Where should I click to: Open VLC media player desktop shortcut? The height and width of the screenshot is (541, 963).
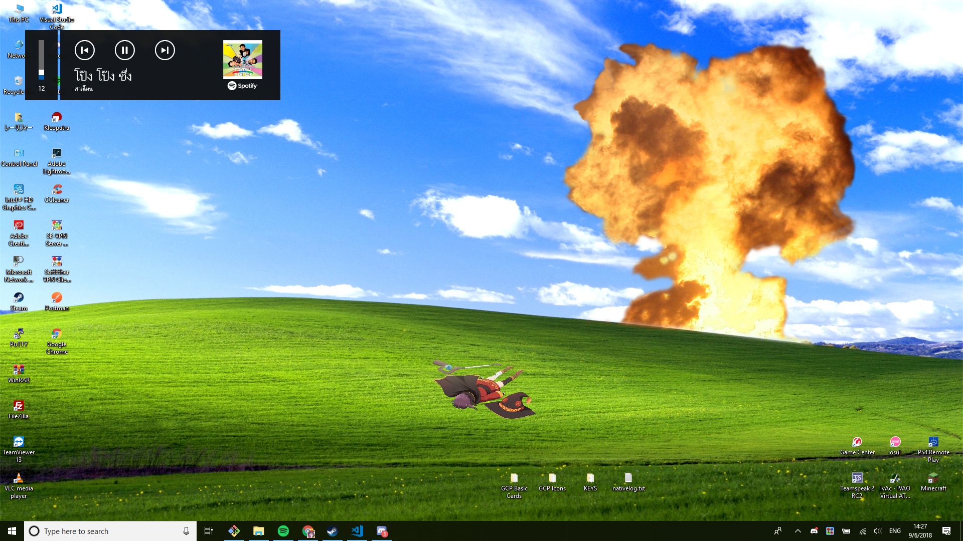(x=19, y=485)
